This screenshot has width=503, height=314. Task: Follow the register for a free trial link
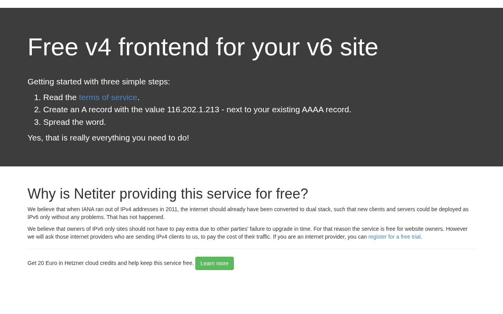[394, 237]
